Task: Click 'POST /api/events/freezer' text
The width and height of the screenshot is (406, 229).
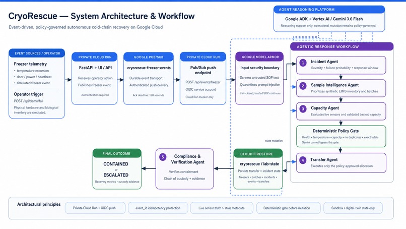Action: [x=202, y=82]
